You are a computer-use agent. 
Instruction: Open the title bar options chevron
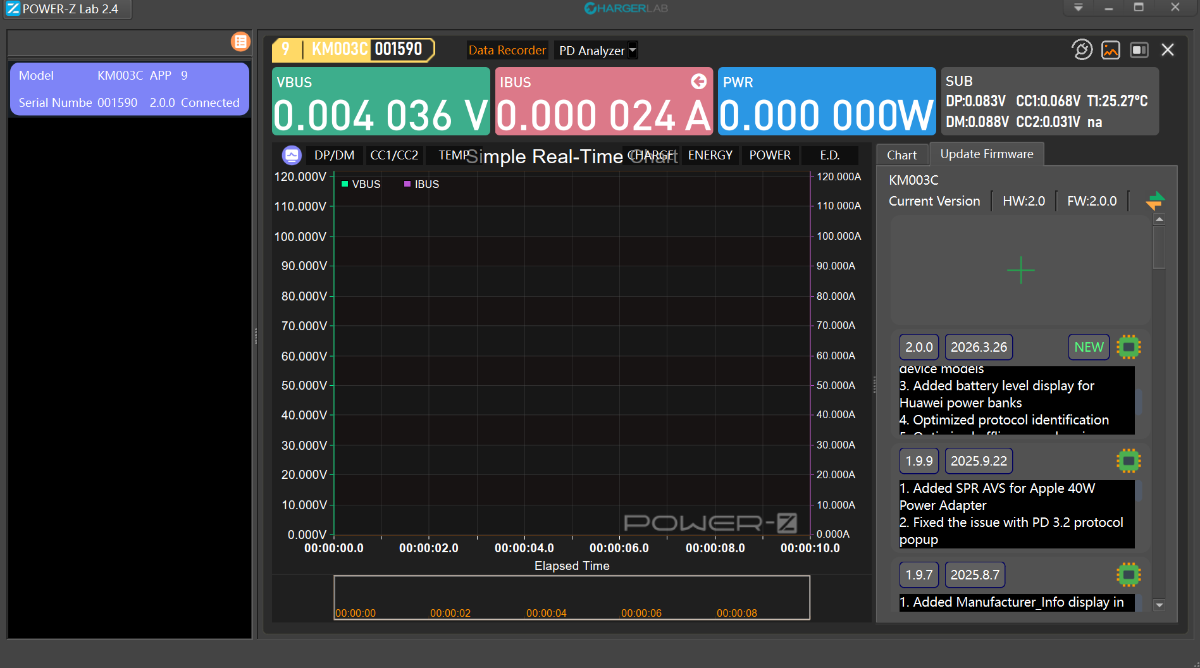(1078, 8)
